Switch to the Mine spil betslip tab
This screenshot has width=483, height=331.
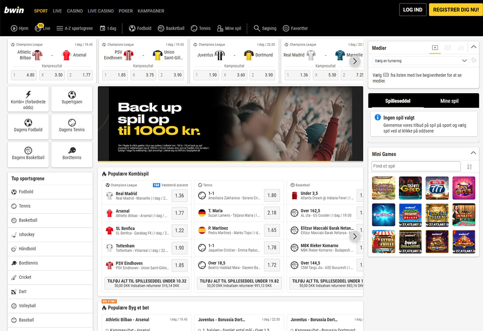pyautogui.click(x=449, y=101)
